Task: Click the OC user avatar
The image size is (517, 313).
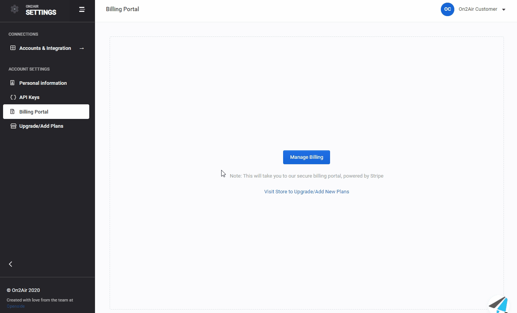Action: pos(447,9)
